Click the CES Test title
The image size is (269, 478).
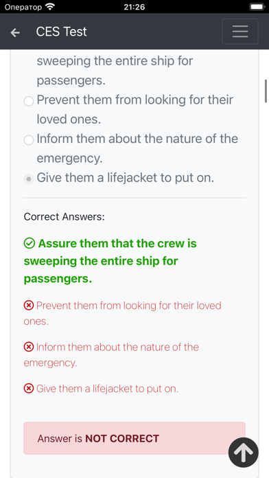click(x=61, y=32)
